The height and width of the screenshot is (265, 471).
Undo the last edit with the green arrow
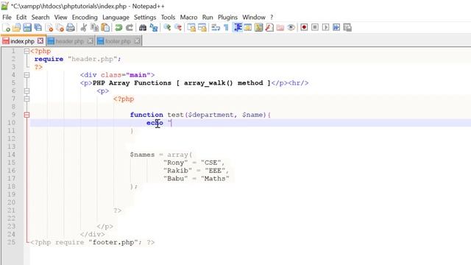[118, 28]
